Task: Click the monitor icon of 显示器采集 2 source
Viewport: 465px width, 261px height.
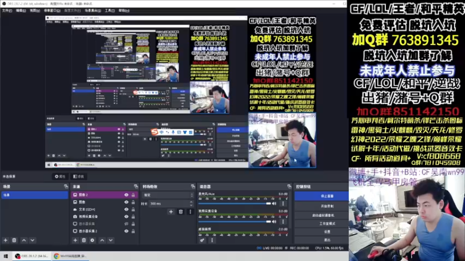Action: [75, 231]
